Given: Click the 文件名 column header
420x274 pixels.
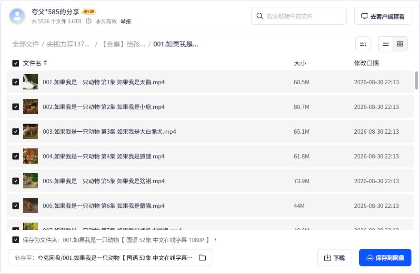Looking at the screenshot, I should (x=32, y=63).
